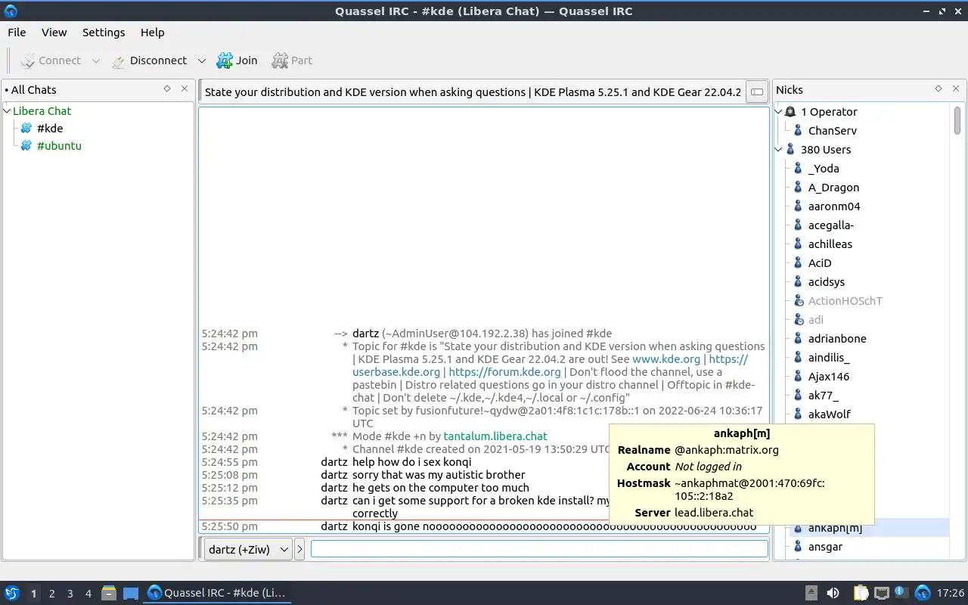Click the #ubuntu channel icon
Viewport: 968px width, 605px height.
tap(26, 146)
